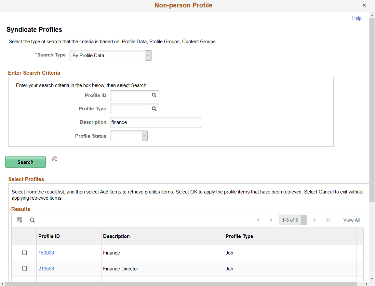
Task: Open the Help link
Action: (x=357, y=18)
